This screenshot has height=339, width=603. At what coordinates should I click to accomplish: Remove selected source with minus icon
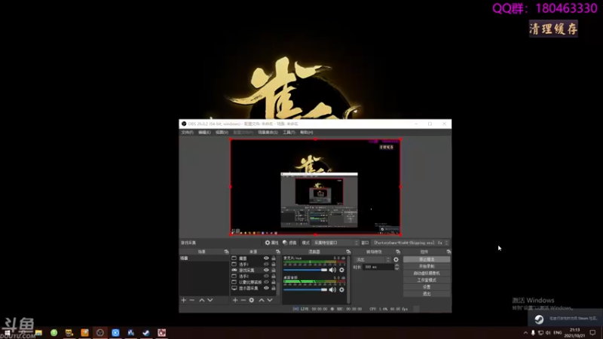coord(243,300)
